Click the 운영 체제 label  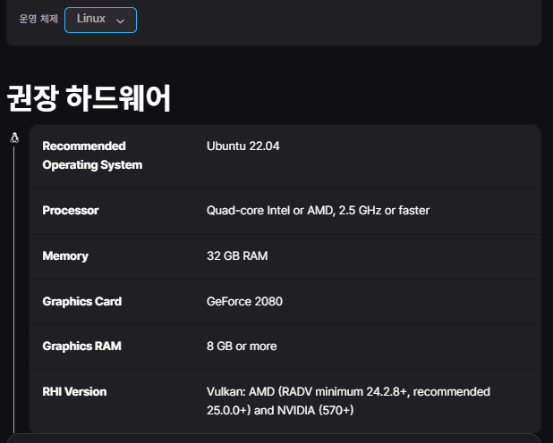click(38, 19)
